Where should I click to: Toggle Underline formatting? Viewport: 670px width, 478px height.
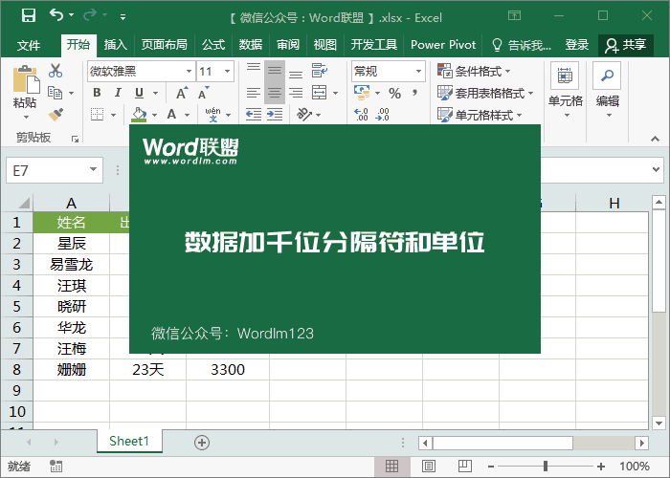click(140, 93)
